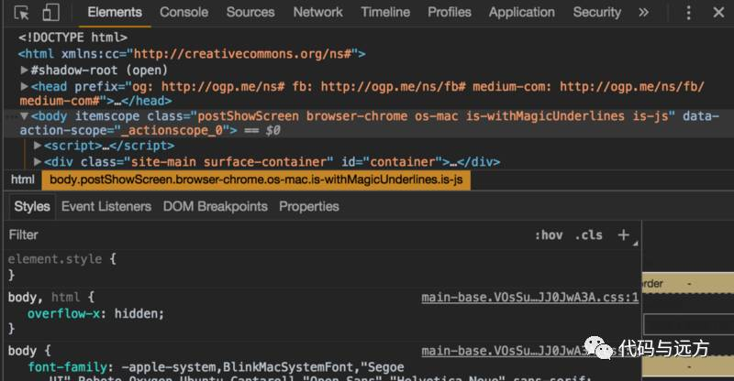
Task: Expand the head element node
Action: pyautogui.click(x=25, y=86)
